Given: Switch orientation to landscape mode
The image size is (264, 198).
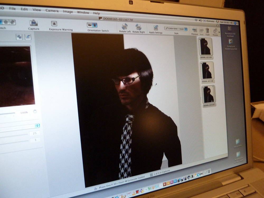Looking at the screenshot, I should click(x=90, y=25).
